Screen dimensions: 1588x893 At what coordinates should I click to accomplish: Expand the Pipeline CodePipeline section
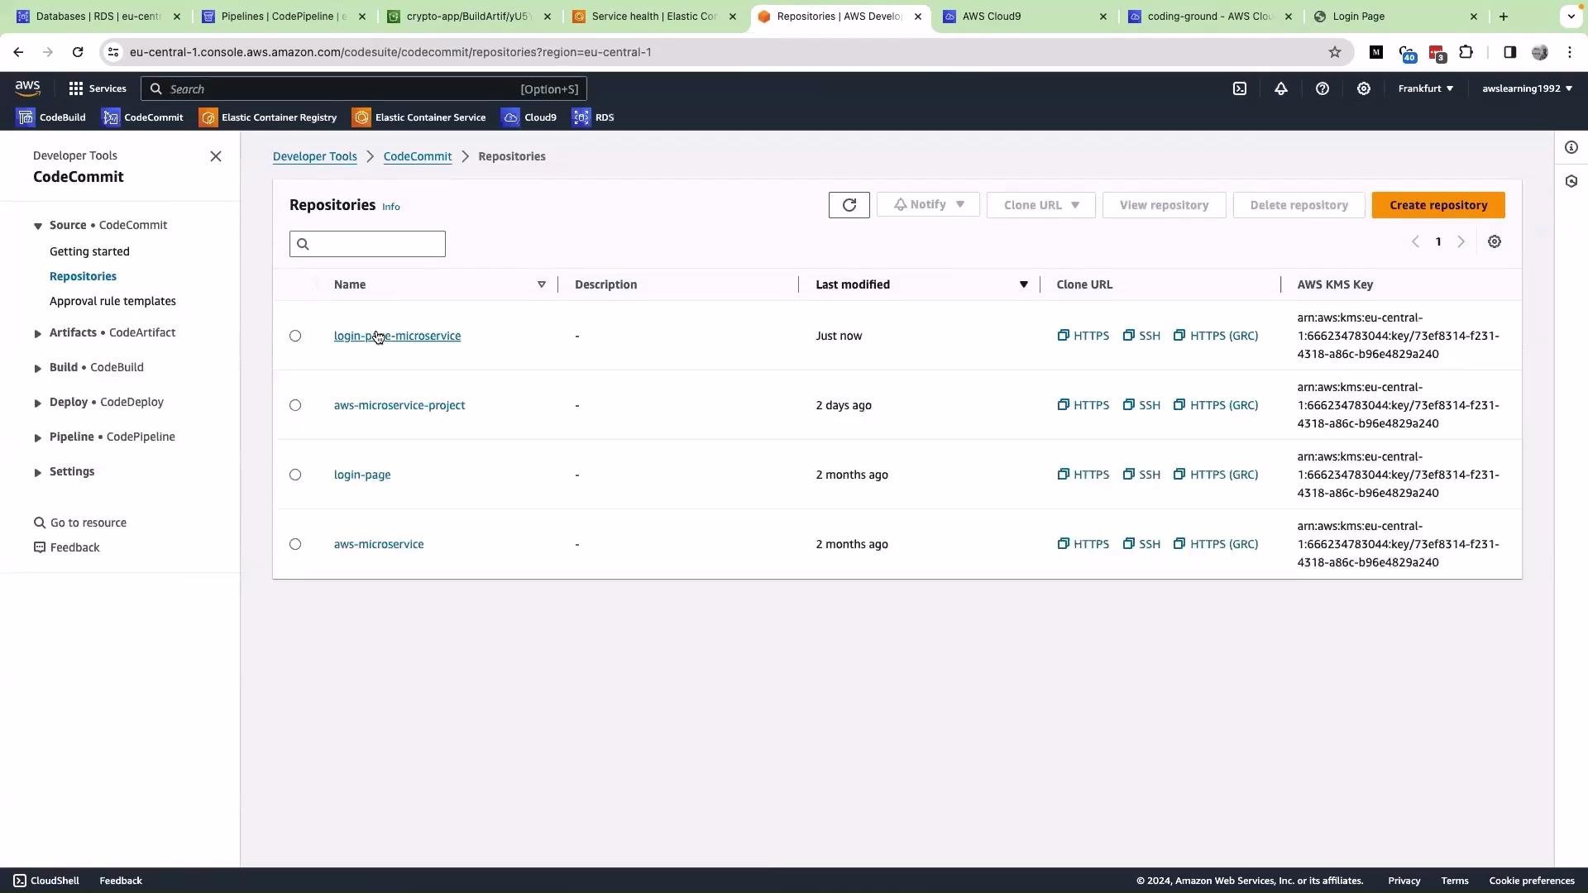(37, 437)
